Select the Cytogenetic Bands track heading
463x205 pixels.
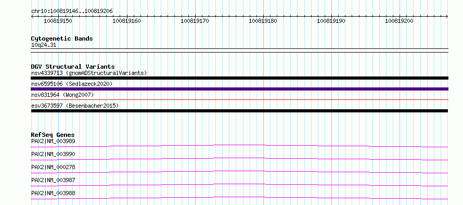pos(62,39)
